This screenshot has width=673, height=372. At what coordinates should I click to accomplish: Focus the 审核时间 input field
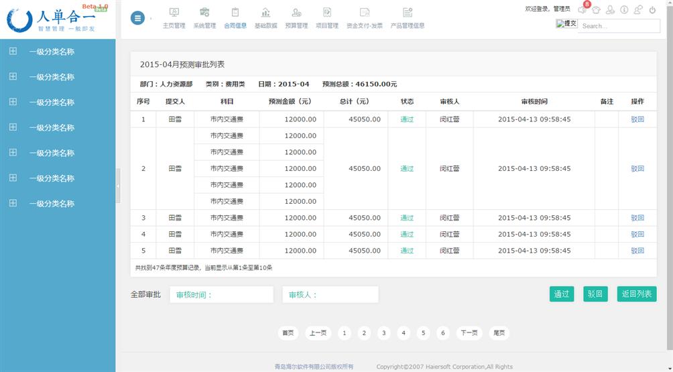221,295
